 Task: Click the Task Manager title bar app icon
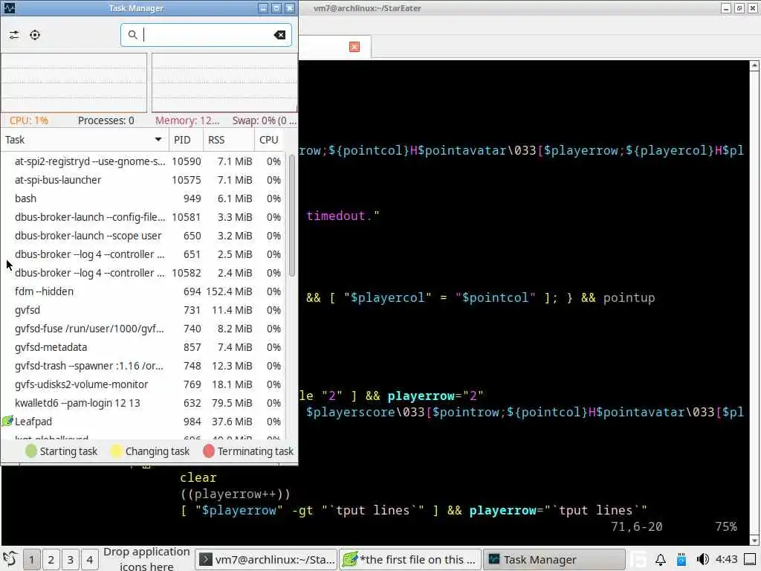9,8
